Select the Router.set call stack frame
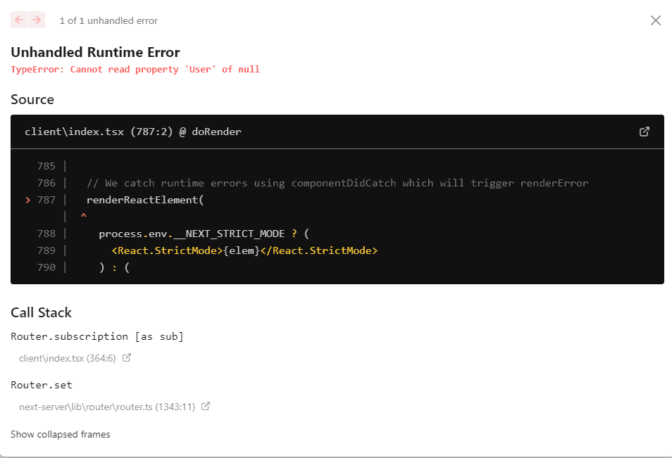672x458 pixels. pyautogui.click(x=42, y=385)
